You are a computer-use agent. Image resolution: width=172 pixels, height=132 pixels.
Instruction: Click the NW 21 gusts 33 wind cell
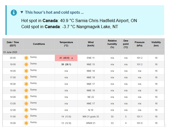pos(91,116)
